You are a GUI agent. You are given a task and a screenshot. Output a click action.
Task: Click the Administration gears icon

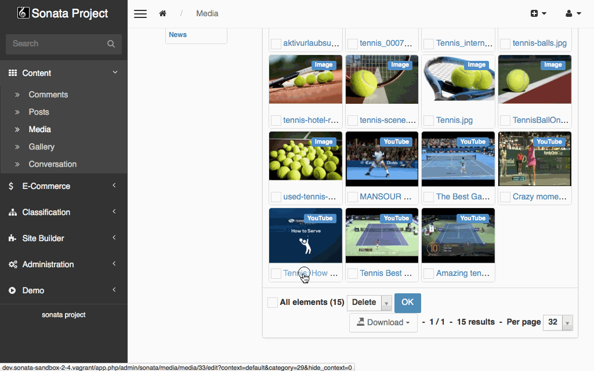(x=12, y=264)
